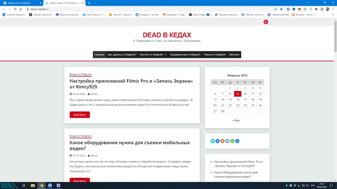Click the РУС language indicator

(313, 185)
